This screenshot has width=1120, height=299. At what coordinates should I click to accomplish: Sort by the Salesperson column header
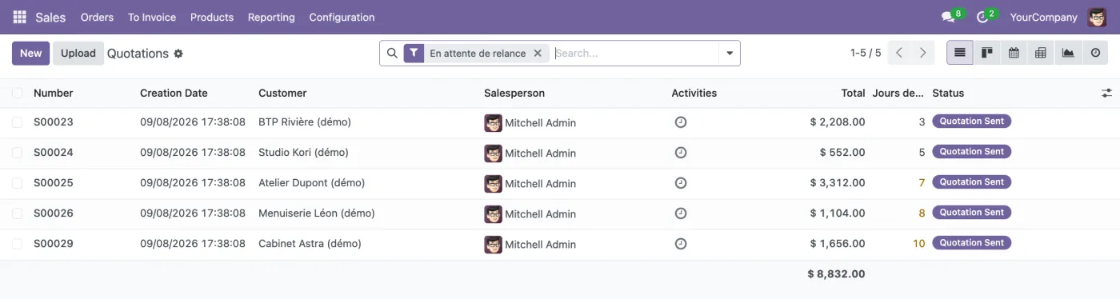pyautogui.click(x=514, y=94)
